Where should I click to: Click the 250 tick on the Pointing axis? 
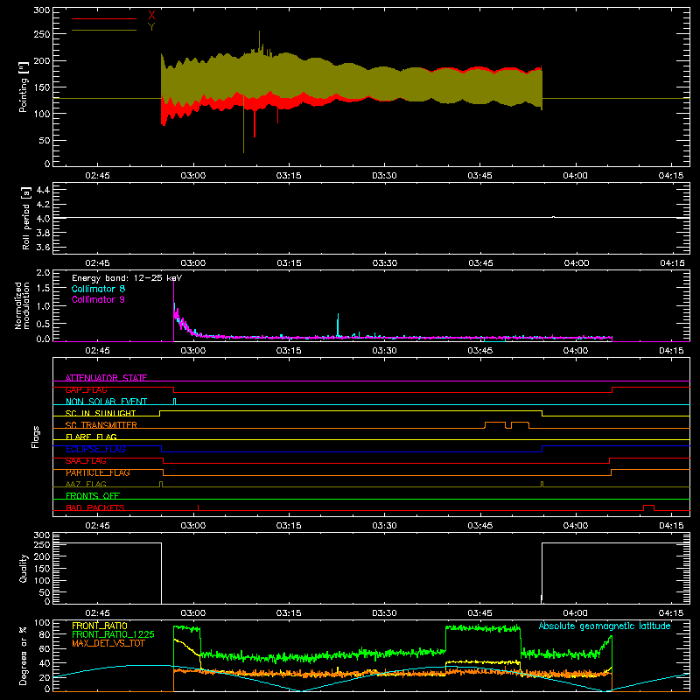pyautogui.click(x=42, y=34)
